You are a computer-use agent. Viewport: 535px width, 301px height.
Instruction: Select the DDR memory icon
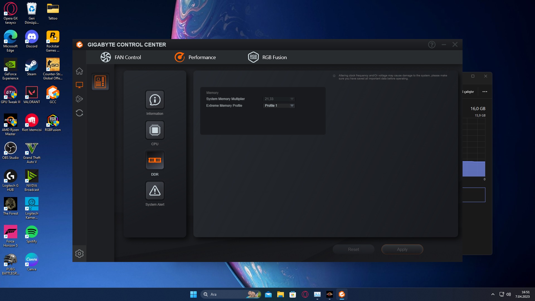pyautogui.click(x=155, y=160)
